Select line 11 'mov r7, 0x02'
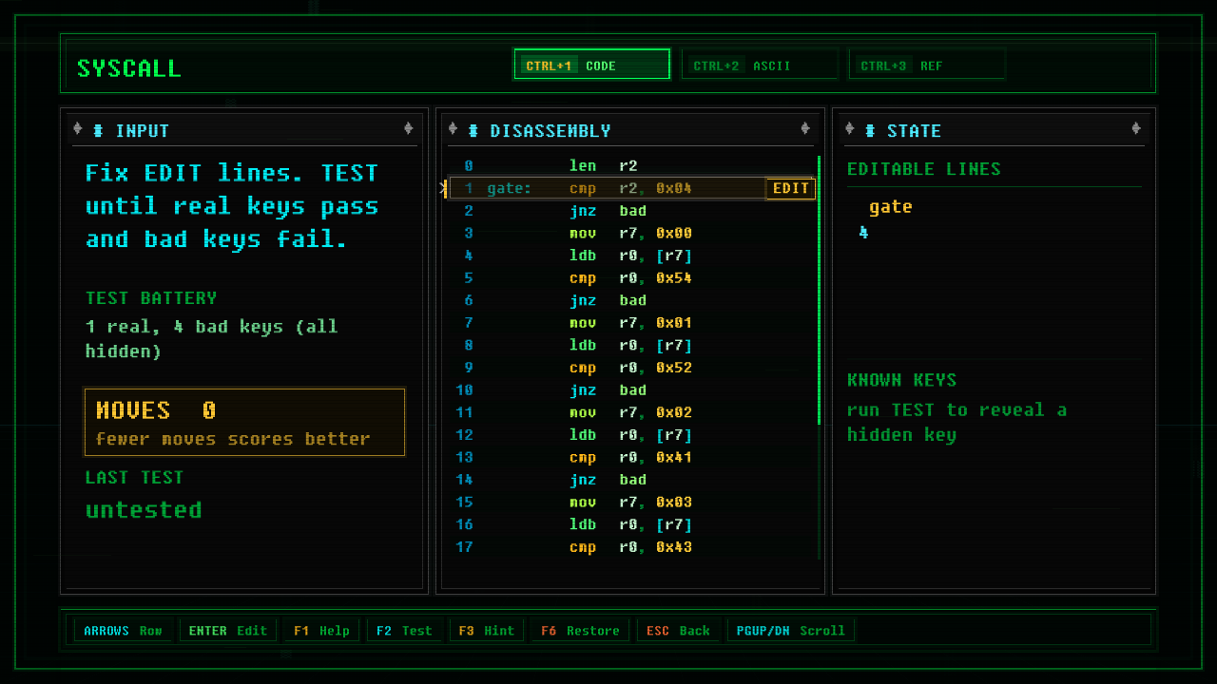 [x=631, y=412]
